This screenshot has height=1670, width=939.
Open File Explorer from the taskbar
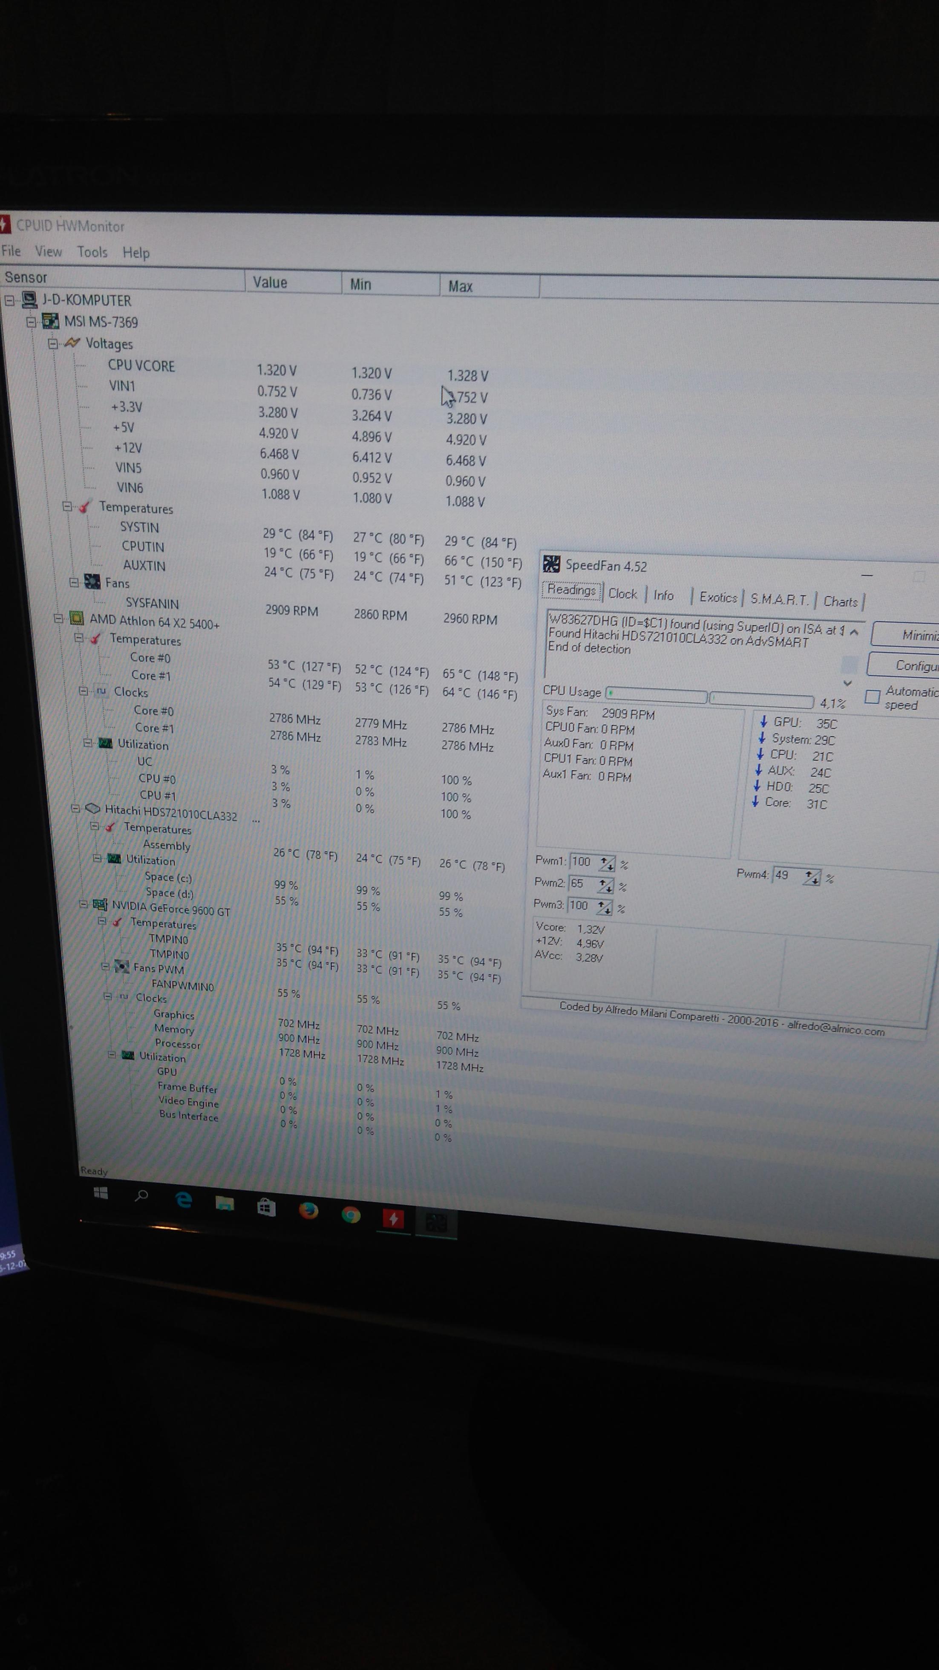click(x=225, y=1203)
